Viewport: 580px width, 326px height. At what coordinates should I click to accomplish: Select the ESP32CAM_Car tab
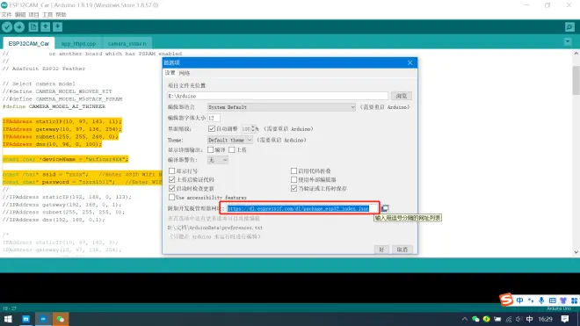tap(29, 43)
